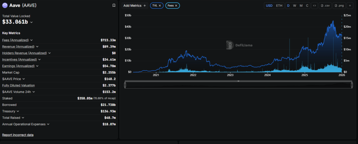Viewport: 358px width, 144px height.
Task: Switch chart denomination to ETH
Action: (x=279, y=6)
